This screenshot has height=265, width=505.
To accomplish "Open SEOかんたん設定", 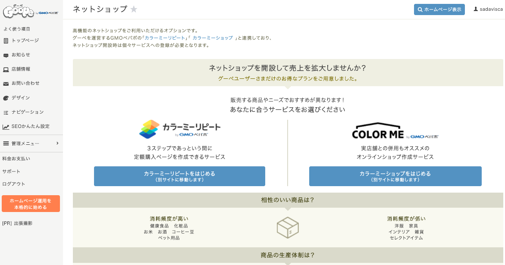I will pyautogui.click(x=31, y=126).
